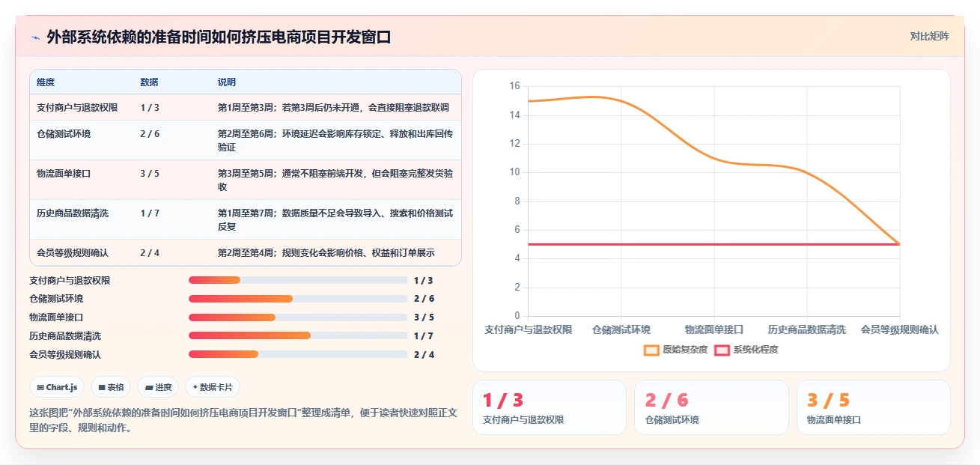This screenshot has height=465, width=980.
Task: Click 支付商户与退款权限 in the table's first column
Action: (77, 107)
